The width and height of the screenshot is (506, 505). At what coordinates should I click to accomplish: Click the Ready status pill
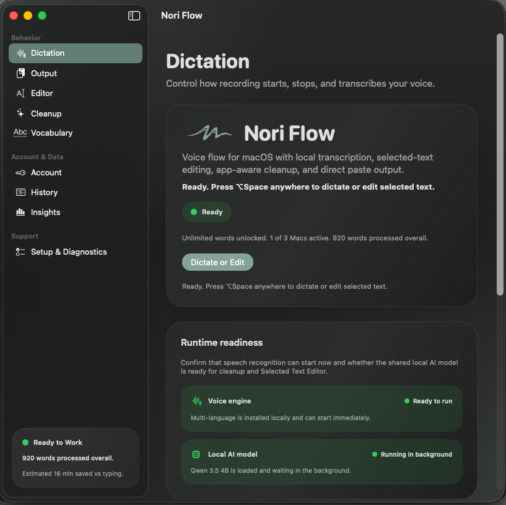coord(207,212)
